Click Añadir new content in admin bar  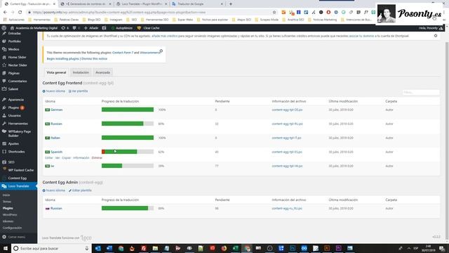click(91, 28)
